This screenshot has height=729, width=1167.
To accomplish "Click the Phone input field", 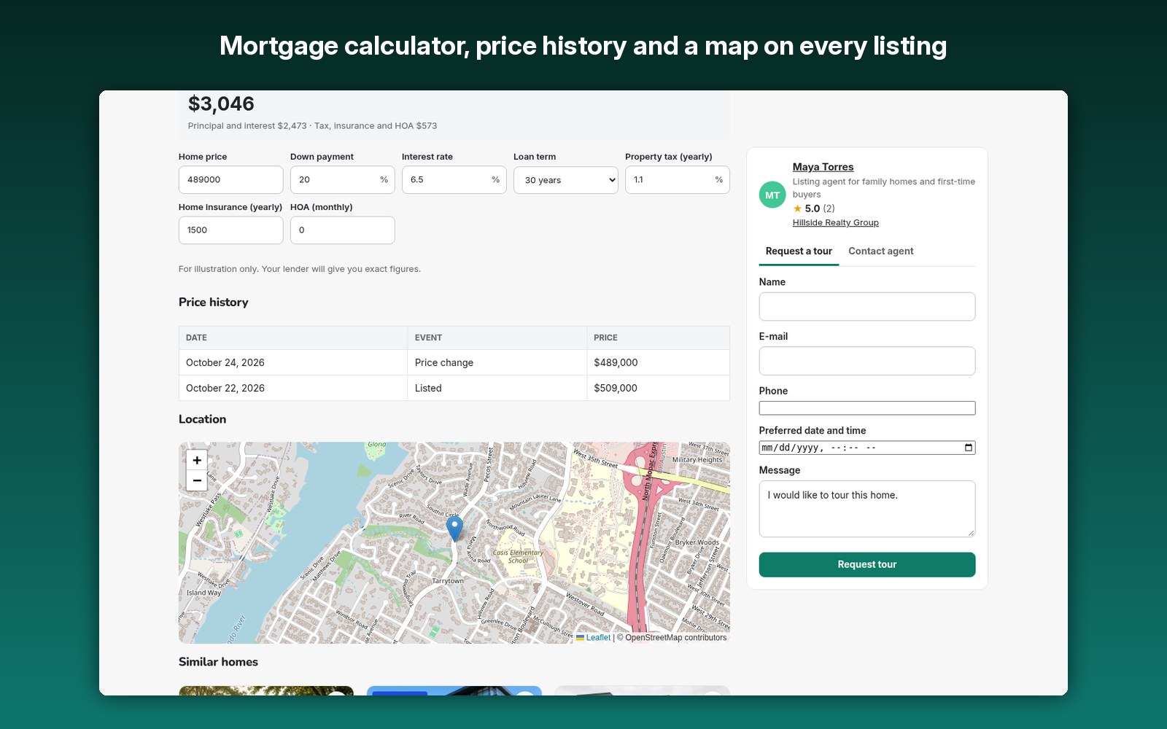I will pos(867,408).
